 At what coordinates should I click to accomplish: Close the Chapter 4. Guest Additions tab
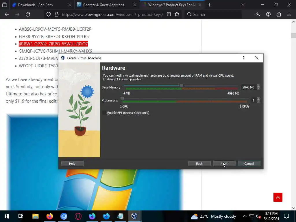[135, 5]
